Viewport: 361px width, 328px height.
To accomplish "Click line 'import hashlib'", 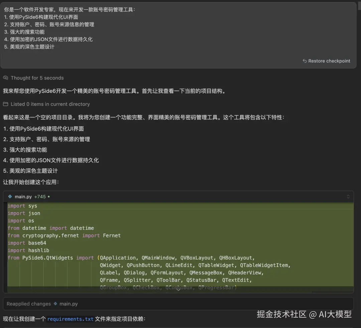I will [28, 251].
